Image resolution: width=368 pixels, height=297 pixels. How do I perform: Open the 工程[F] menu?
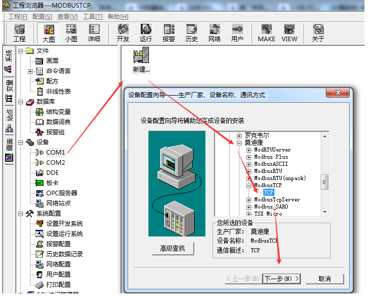[18, 17]
